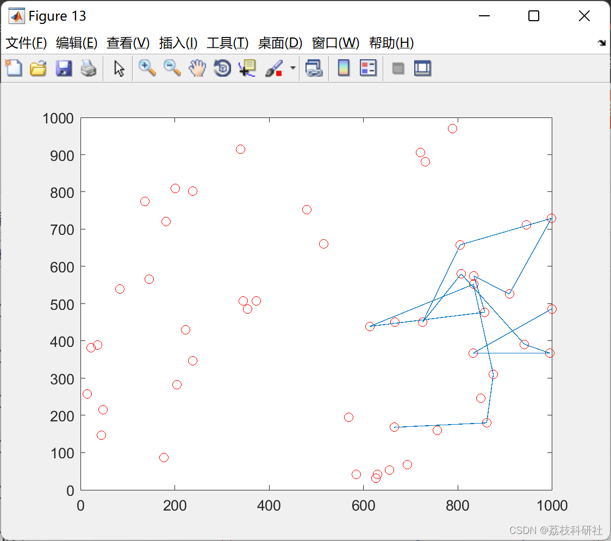The image size is (611, 541).
Task: Click the y-axis label 200
Action: (x=62, y=416)
